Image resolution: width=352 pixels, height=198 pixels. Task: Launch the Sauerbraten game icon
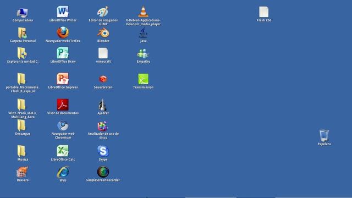(x=103, y=79)
